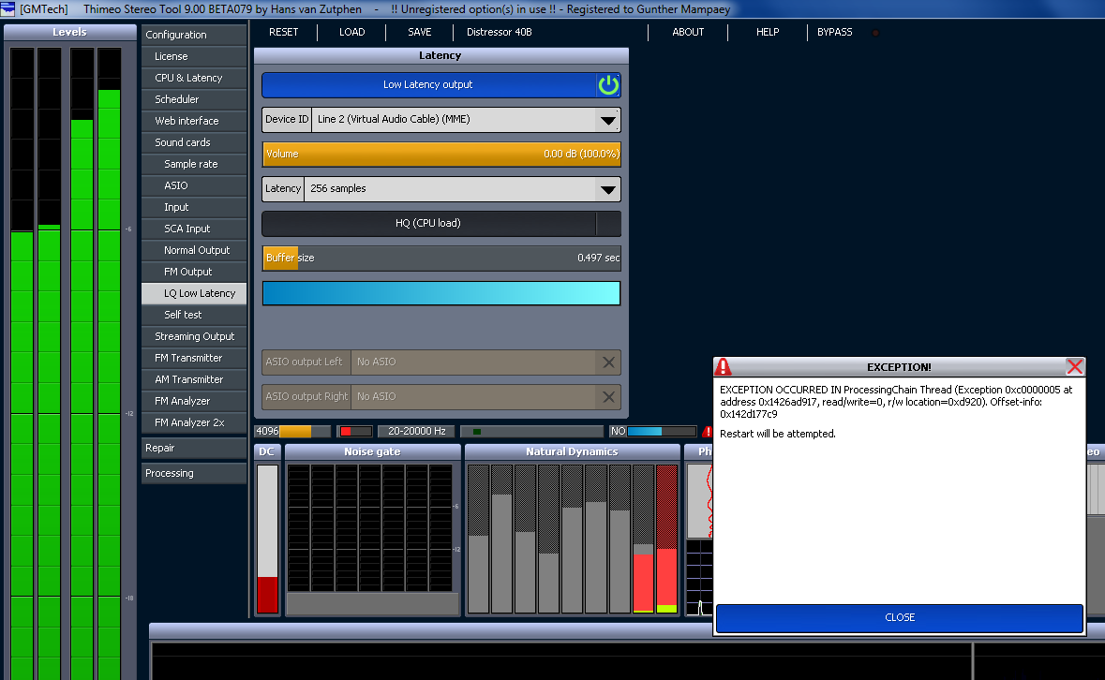Select Input in sidebar
Screen dimensions: 1105x680
pos(194,207)
